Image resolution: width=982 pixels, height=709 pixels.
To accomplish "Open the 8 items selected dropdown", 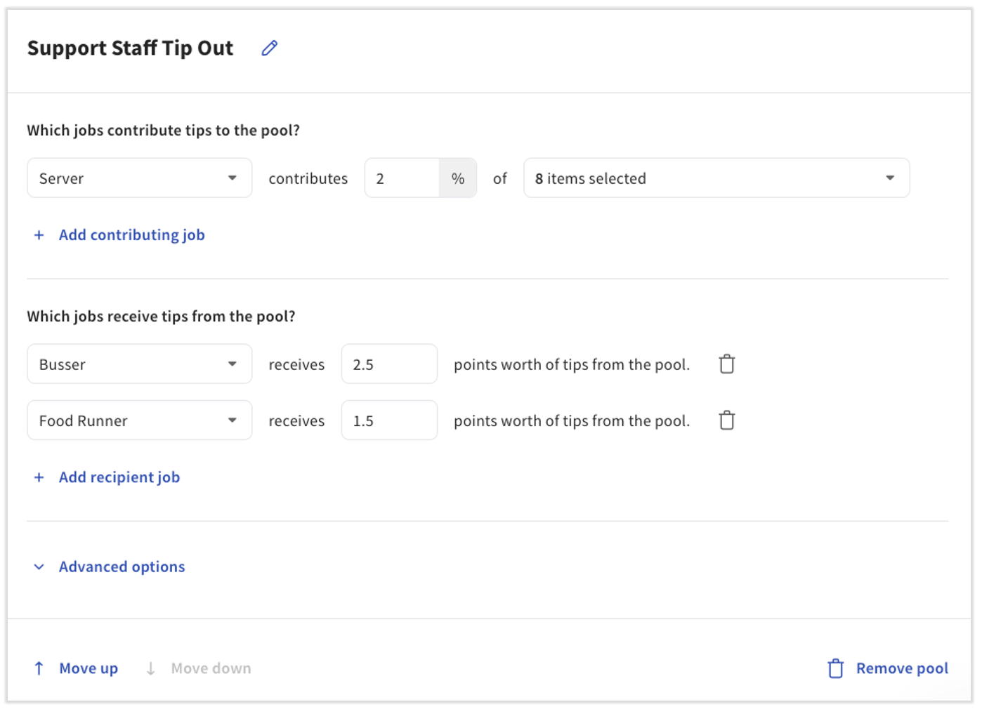I will tap(716, 178).
